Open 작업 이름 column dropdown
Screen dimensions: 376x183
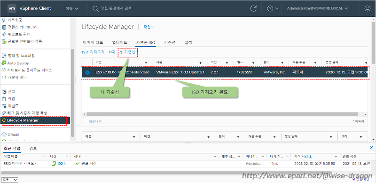44,157
